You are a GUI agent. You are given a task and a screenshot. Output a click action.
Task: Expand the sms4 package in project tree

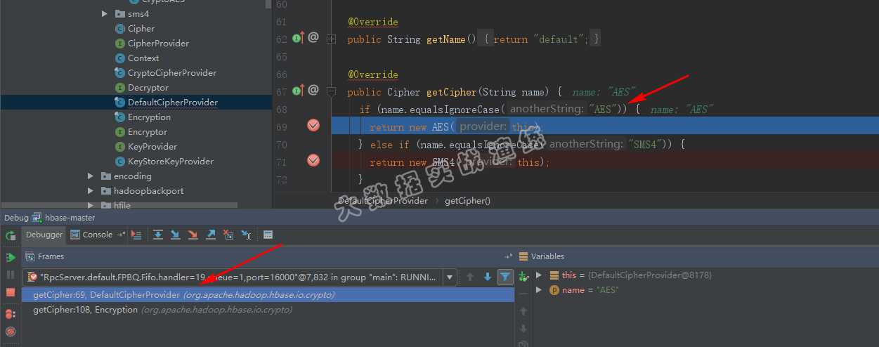(x=105, y=14)
